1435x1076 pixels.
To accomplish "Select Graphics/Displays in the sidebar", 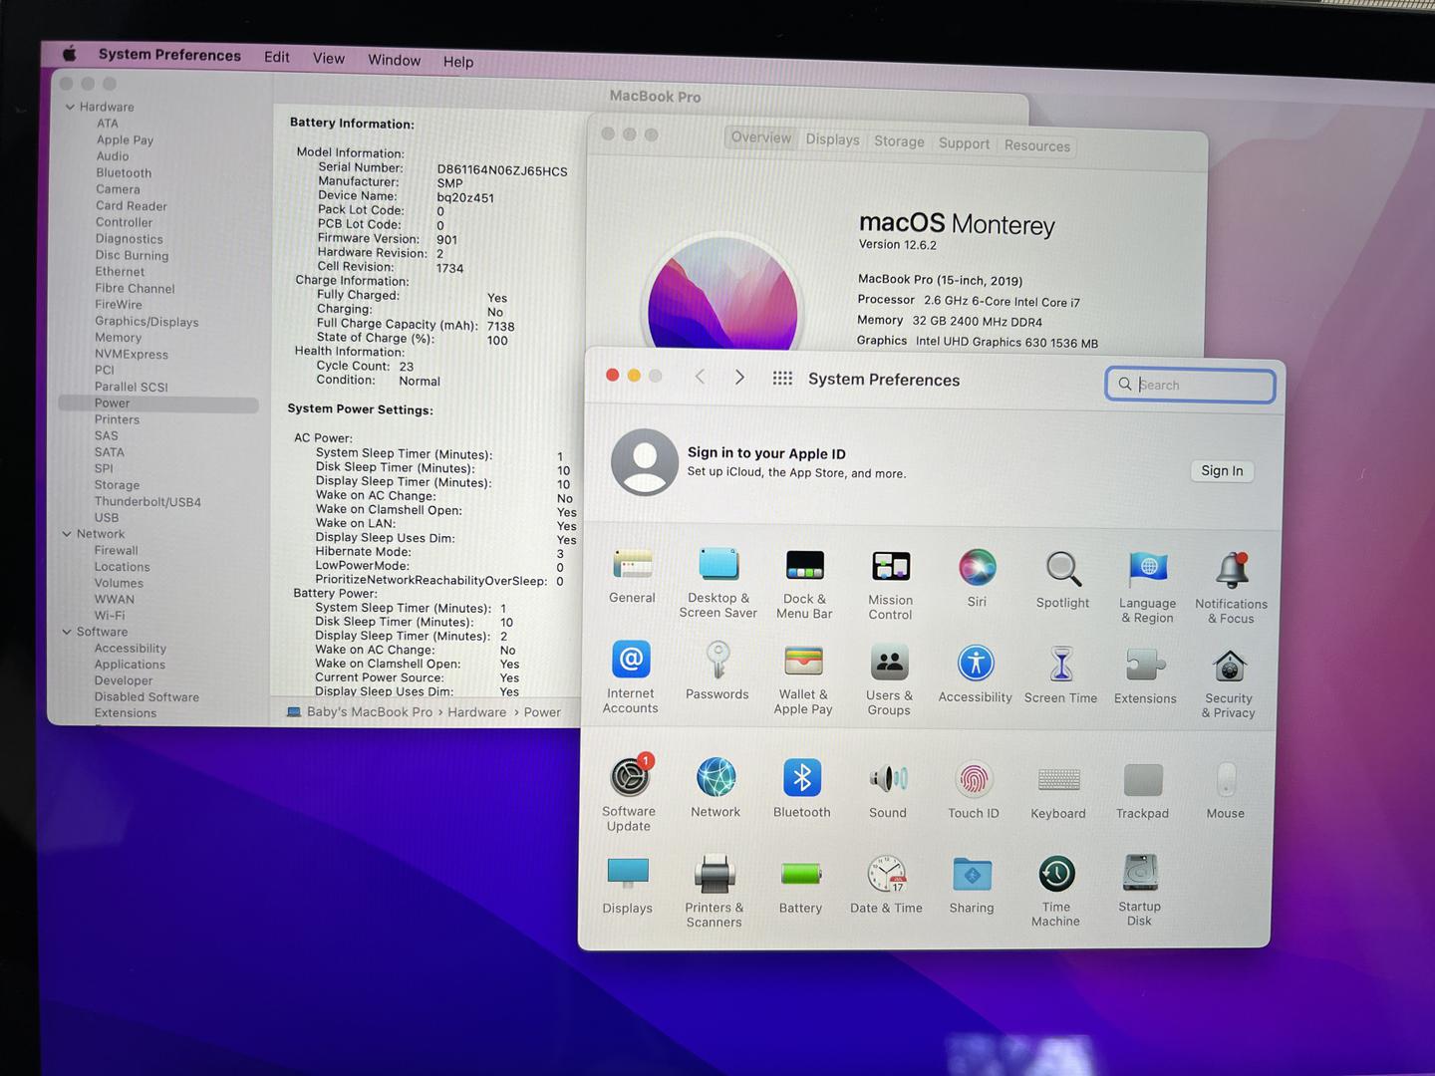I will [x=146, y=322].
